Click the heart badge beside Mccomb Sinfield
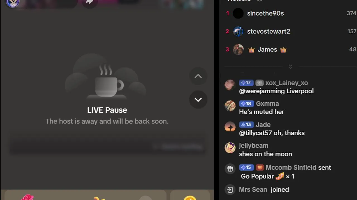Screen dimensions: 357x200 click(x=260, y=167)
